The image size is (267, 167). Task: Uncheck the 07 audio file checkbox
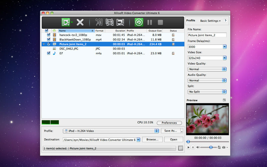point(48,53)
